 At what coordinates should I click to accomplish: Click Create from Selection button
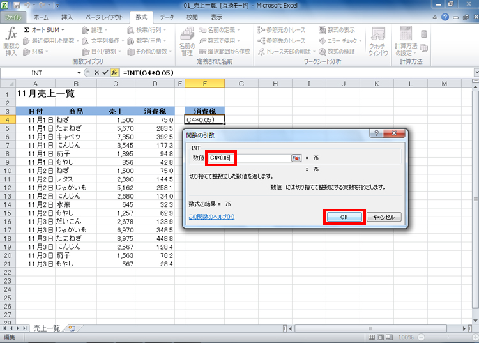pyautogui.click(x=224, y=52)
